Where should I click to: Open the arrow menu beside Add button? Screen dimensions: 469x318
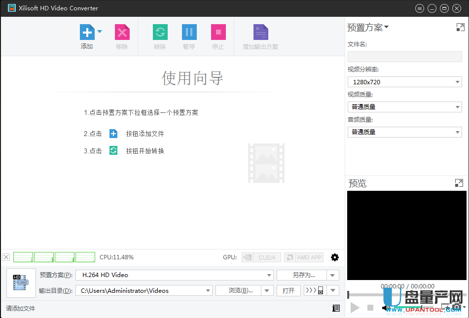100,32
